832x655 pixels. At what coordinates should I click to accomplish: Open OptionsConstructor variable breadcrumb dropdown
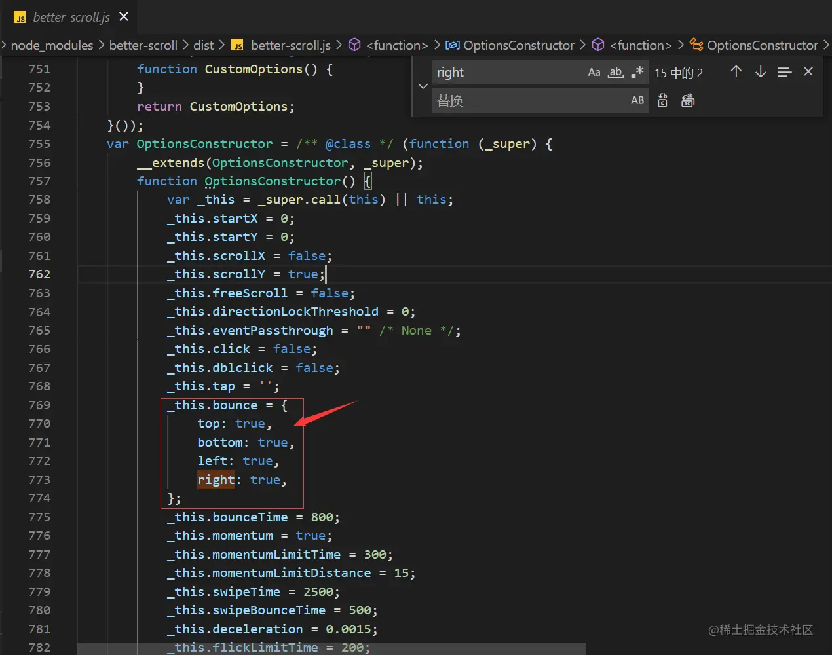click(518, 45)
